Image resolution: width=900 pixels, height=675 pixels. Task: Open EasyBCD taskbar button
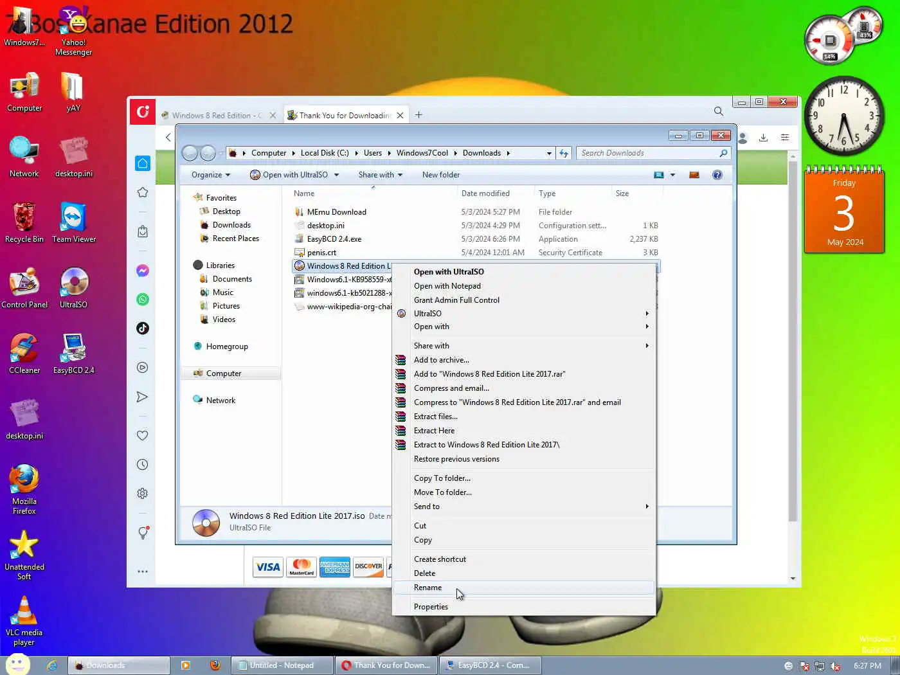click(490, 665)
